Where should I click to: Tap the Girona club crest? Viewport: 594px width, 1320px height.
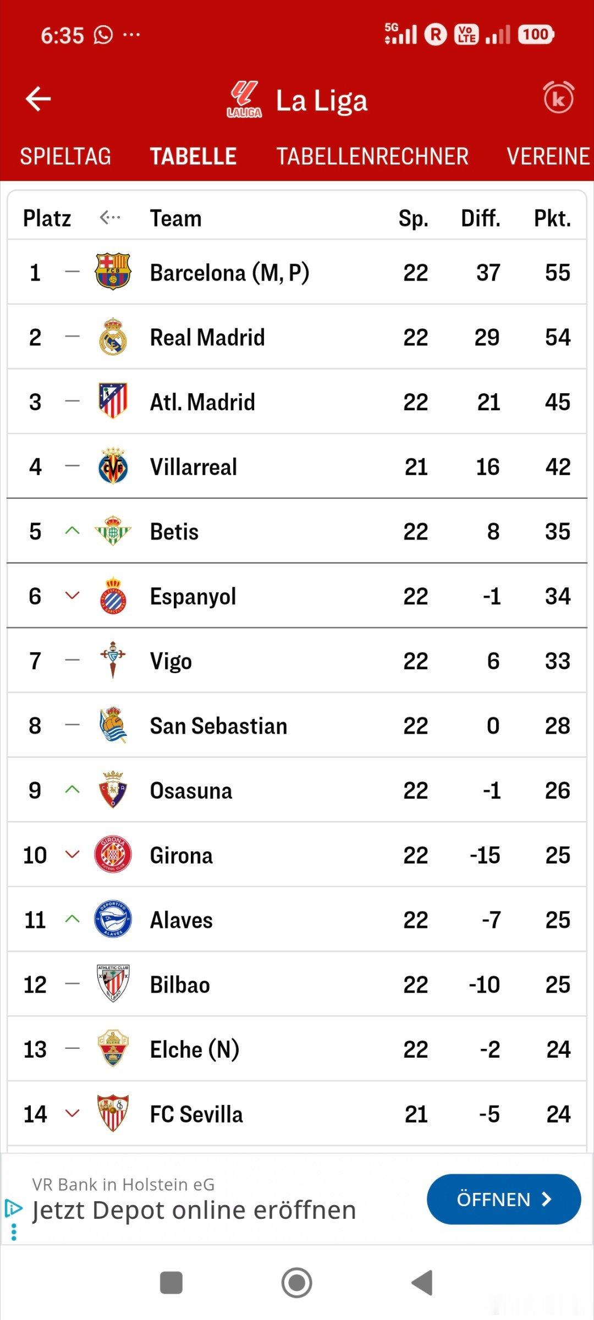[113, 855]
